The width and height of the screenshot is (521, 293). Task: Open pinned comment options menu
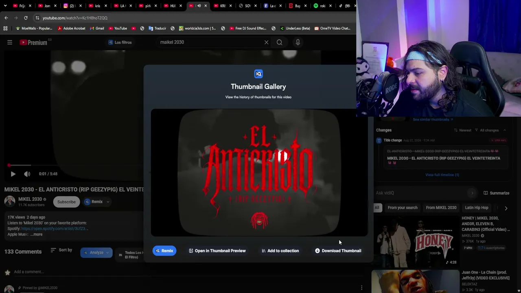click(361, 288)
